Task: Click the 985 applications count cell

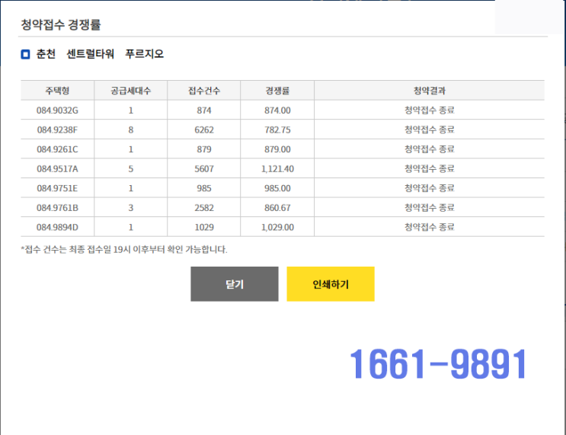Action: [x=204, y=188]
